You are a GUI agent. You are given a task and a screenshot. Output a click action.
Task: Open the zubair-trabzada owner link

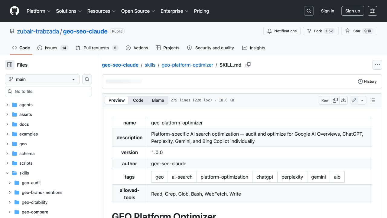coord(38,31)
